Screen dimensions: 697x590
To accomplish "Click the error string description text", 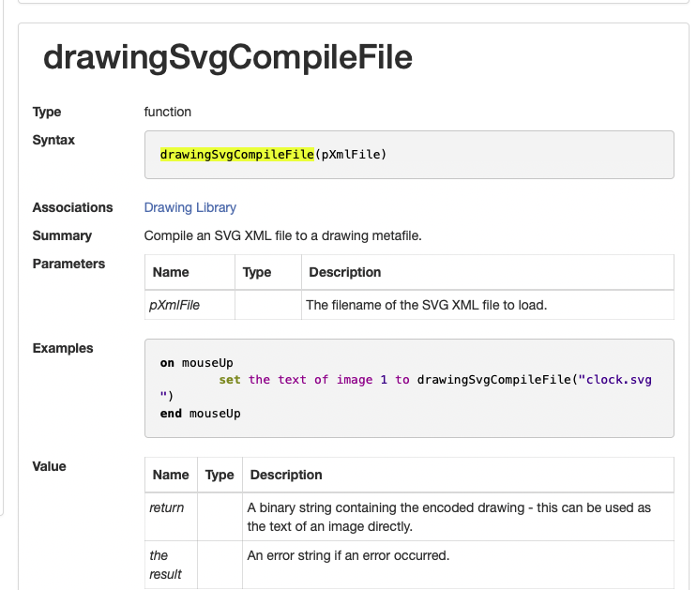I will 348,555.
